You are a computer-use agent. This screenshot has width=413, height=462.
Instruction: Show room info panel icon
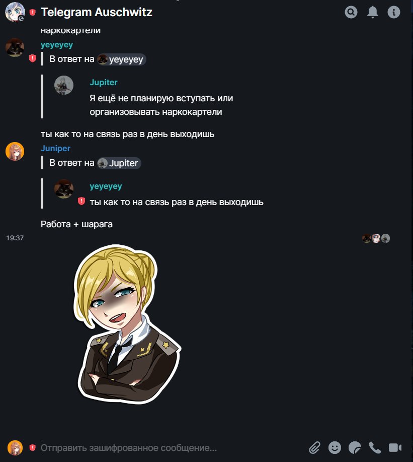pyautogui.click(x=393, y=12)
